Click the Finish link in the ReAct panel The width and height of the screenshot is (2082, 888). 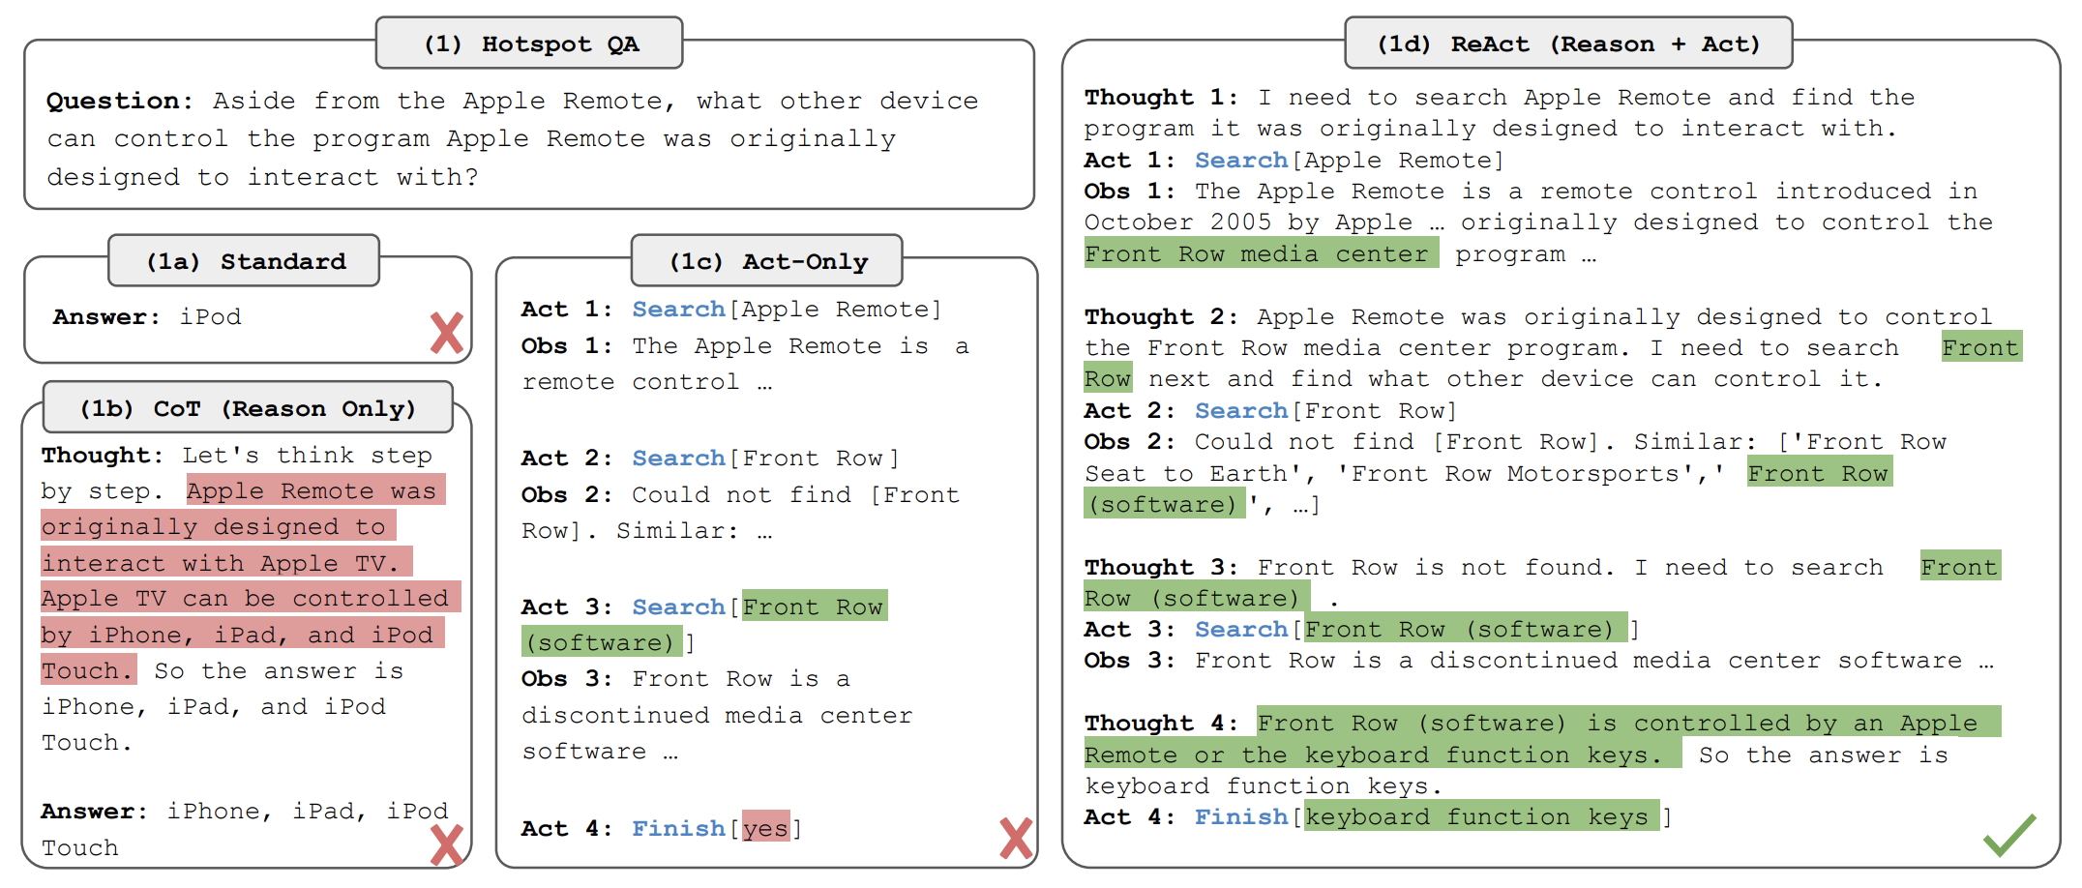point(1241,817)
